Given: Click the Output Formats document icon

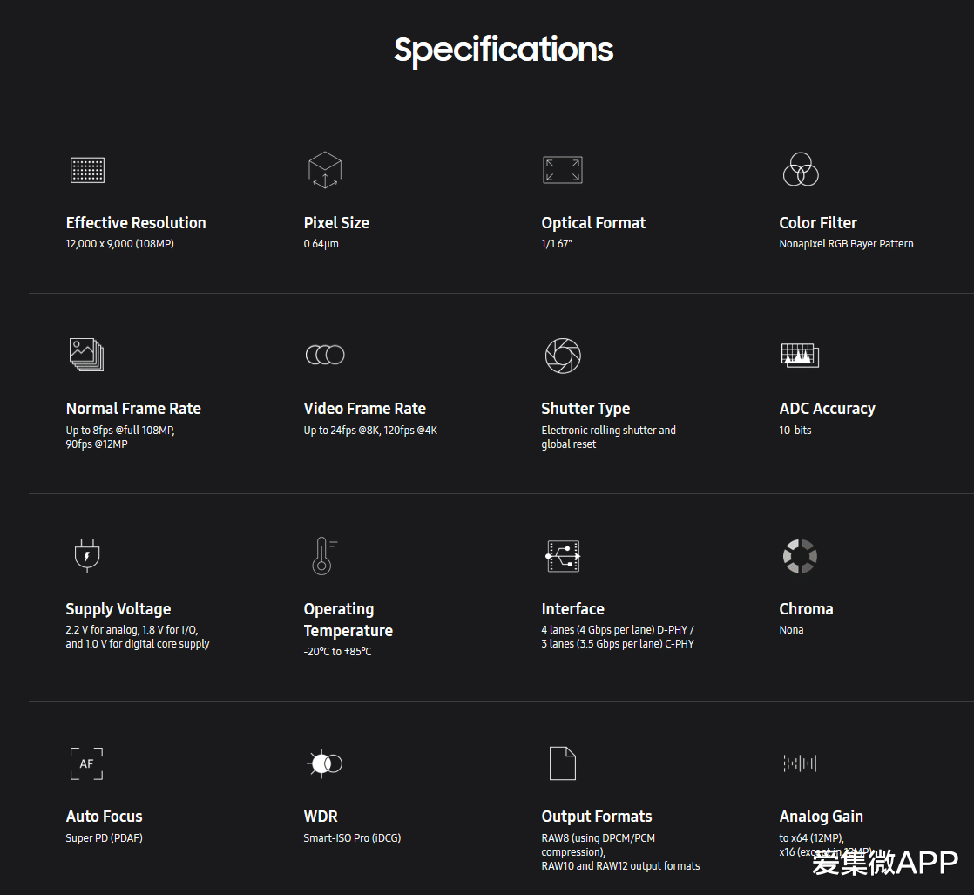Looking at the screenshot, I should point(563,763).
